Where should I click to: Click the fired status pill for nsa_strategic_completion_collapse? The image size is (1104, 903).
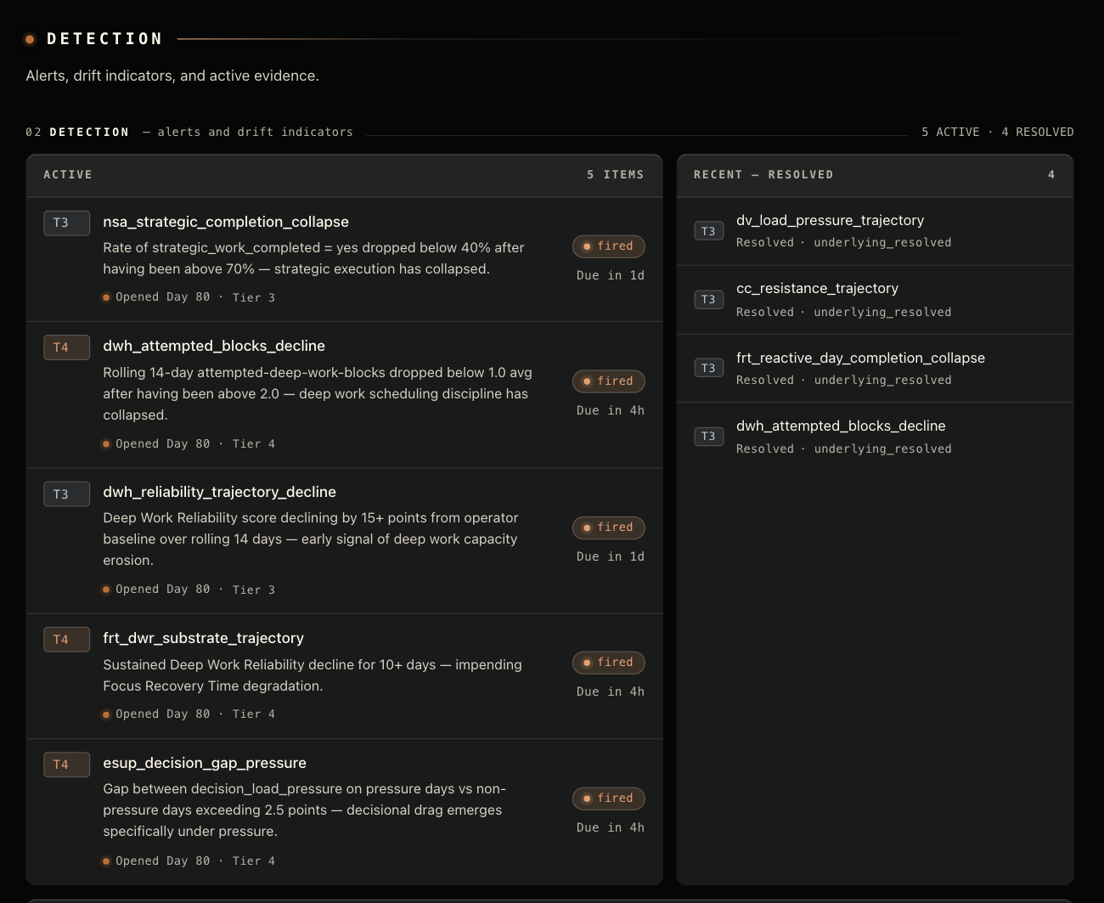coord(608,246)
